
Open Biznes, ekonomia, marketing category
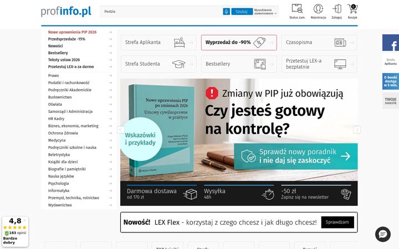click(x=73, y=126)
